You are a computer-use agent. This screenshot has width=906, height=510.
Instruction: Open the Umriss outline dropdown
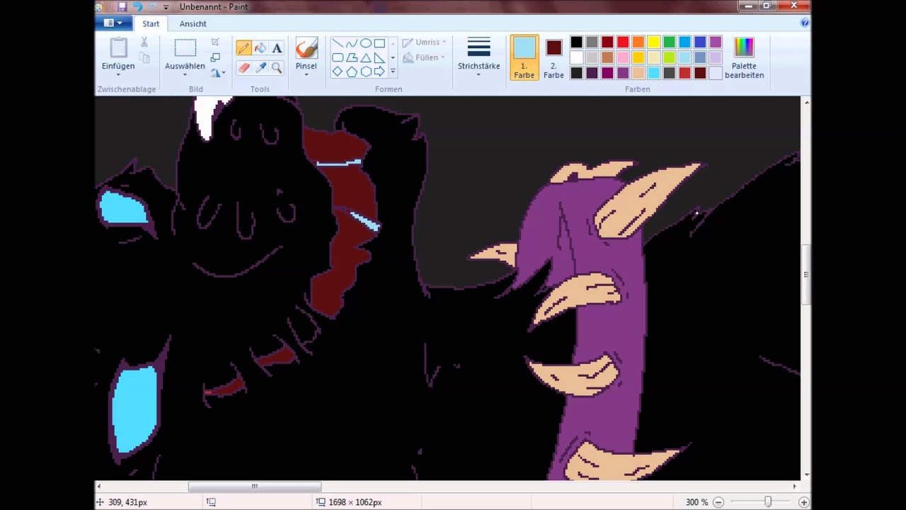pos(425,42)
